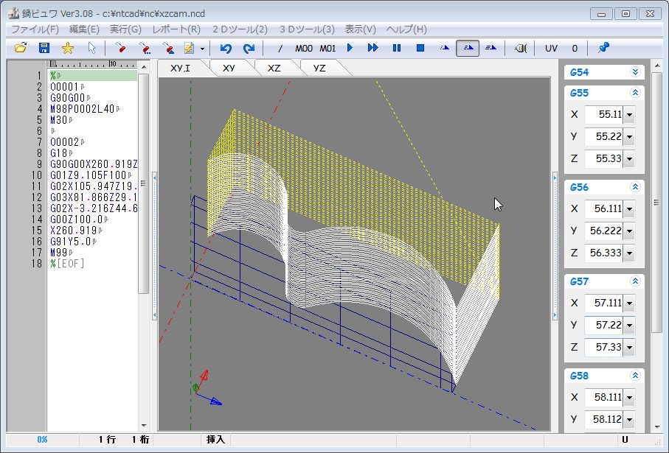Open the 表示(V) menu
Image resolution: width=669 pixels, height=453 pixels.
tap(361, 29)
